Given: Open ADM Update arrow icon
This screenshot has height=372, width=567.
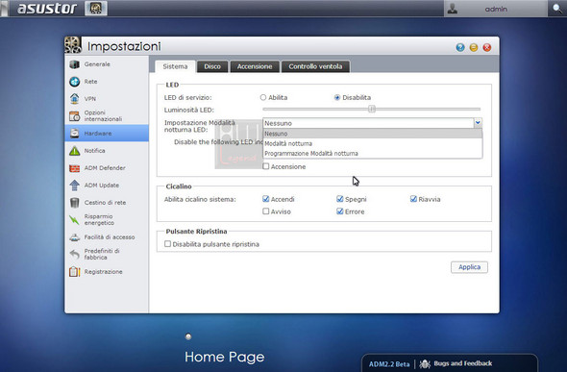Looking at the screenshot, I should pos(75,186).
